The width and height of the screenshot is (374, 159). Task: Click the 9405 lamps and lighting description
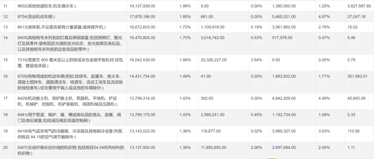pyautogui.click(x=71, y=43)
